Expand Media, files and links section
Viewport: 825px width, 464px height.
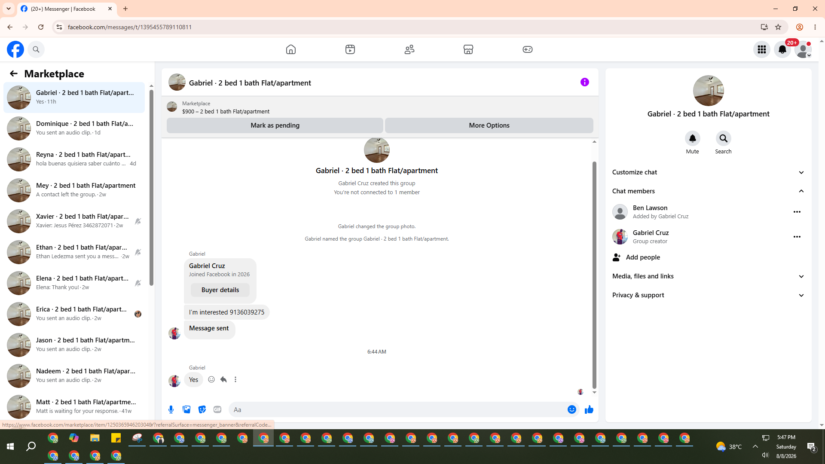pos(709,276)
